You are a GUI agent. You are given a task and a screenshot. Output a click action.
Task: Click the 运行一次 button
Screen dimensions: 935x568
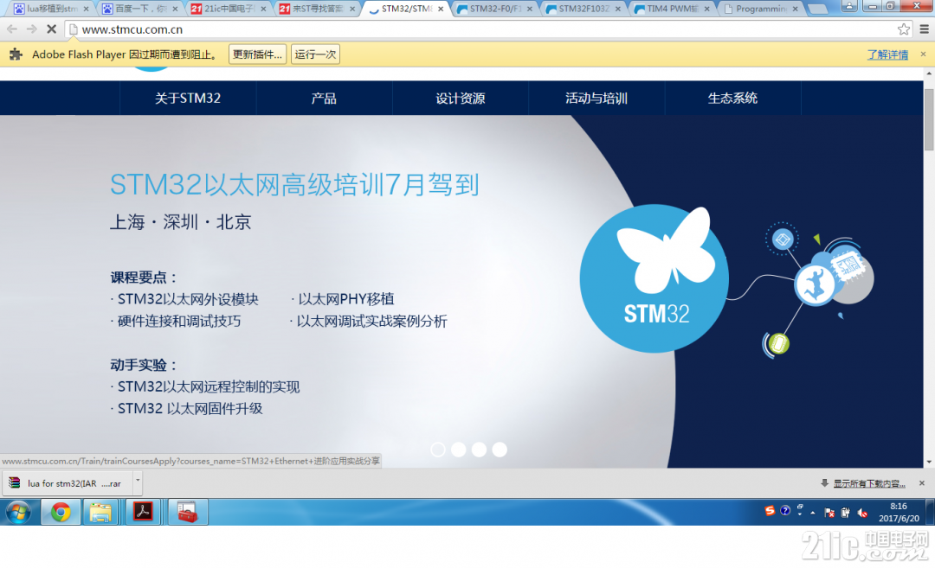(315, 54)
